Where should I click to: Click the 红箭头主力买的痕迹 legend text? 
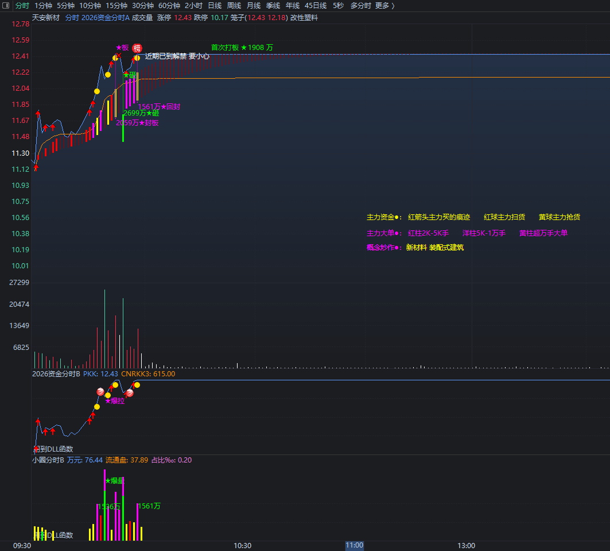coord(439,217)
